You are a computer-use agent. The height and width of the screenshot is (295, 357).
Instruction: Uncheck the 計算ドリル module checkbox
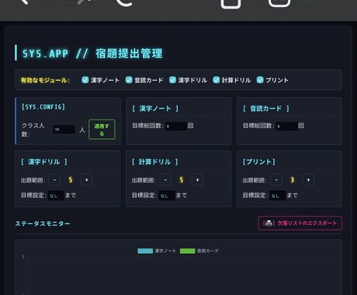(x=217, y=80)
